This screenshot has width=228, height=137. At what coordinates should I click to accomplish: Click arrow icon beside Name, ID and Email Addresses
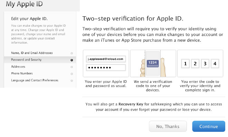(x=72, y=53)
